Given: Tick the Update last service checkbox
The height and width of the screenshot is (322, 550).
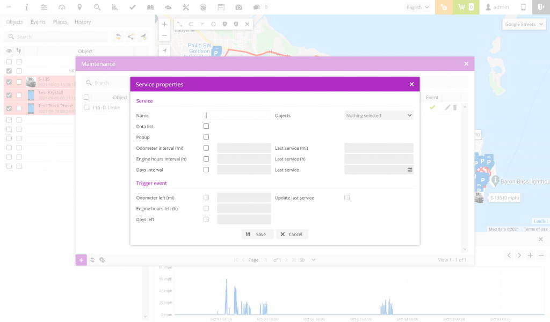Looking at the screenshot, I should point(347,197).
